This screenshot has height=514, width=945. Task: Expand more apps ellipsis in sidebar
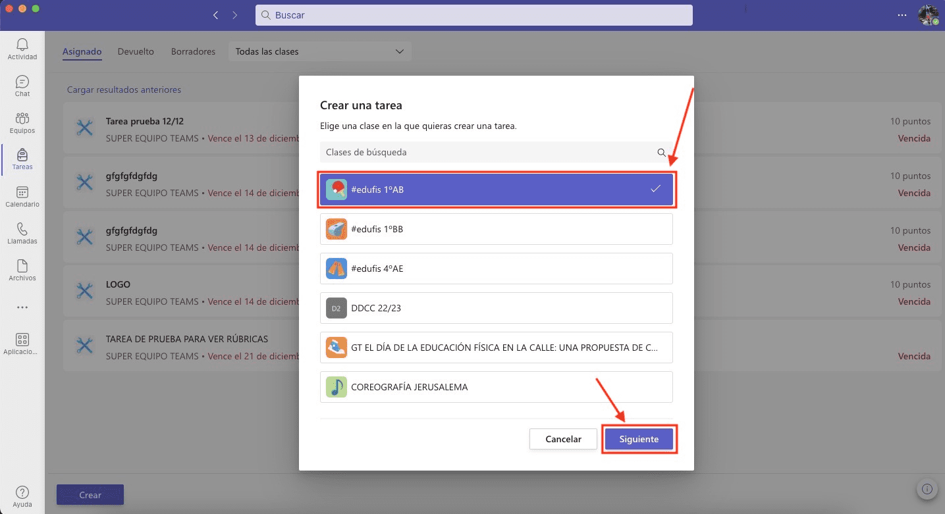pos(22,307)
